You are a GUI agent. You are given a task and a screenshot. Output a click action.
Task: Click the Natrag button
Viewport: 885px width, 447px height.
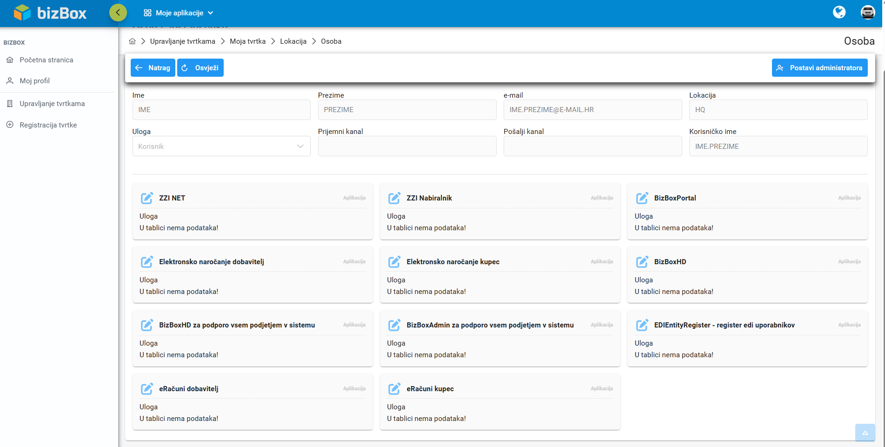click(x=153, y=68)
